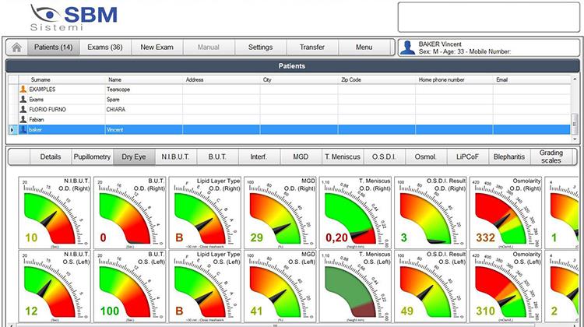Click the user icon beside Fabian

(x=23, y=119)
